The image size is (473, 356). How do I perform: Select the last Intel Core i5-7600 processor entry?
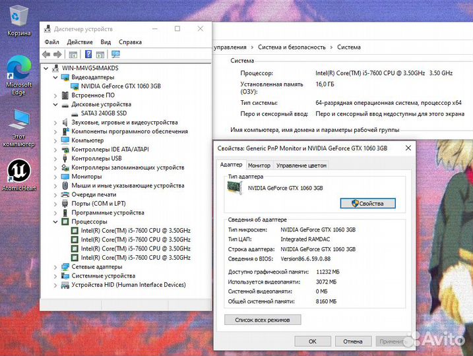[x=135, y=258]
